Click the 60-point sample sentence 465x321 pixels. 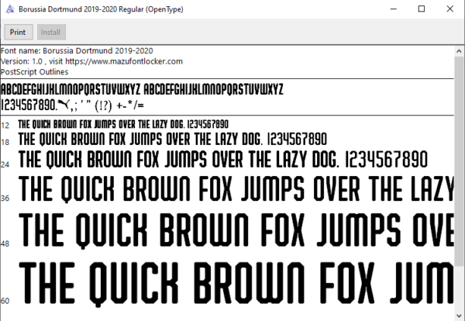(x=236, y=283)
